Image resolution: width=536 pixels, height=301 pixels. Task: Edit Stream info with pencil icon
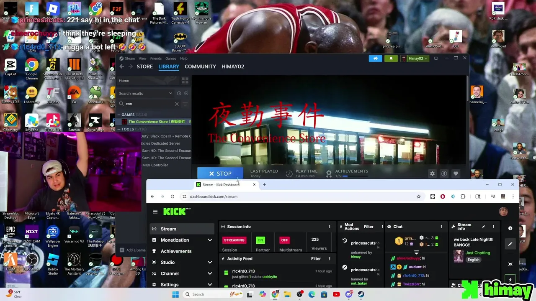click(483, 227)
